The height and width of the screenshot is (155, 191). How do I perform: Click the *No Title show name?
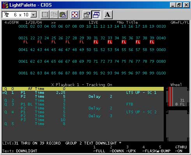coord(127,23)
